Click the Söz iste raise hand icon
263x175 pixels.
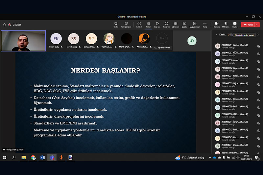click(157, 24)
